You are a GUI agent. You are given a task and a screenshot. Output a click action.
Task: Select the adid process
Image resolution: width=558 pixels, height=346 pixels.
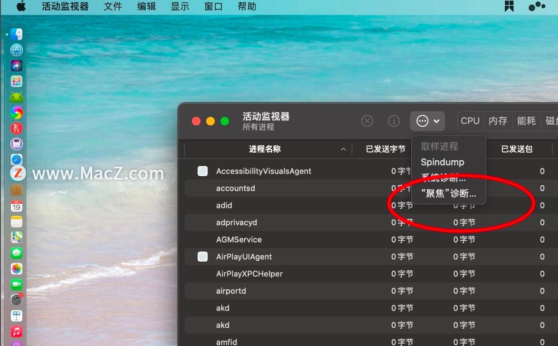pos(224,205)
